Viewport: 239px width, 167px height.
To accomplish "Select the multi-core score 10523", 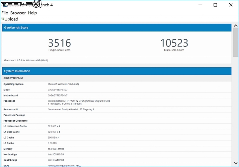I will click(x=174, y=43).
